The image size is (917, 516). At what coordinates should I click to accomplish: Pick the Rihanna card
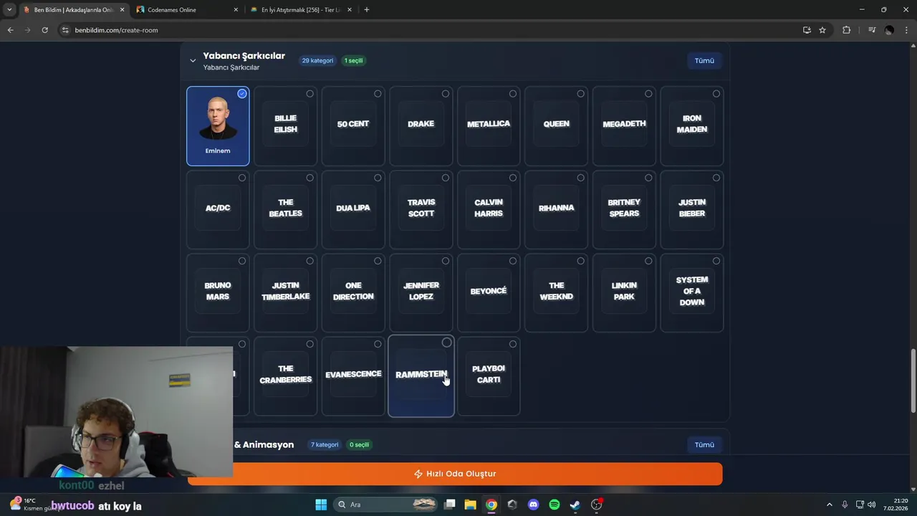pyautogui.click(x=556, y=209)
